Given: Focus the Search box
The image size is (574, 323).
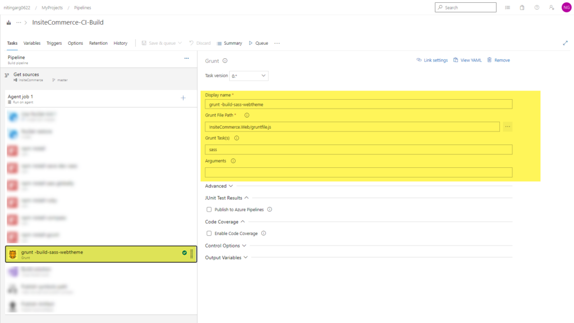Looking at the screenshot, I should (466, 7).
